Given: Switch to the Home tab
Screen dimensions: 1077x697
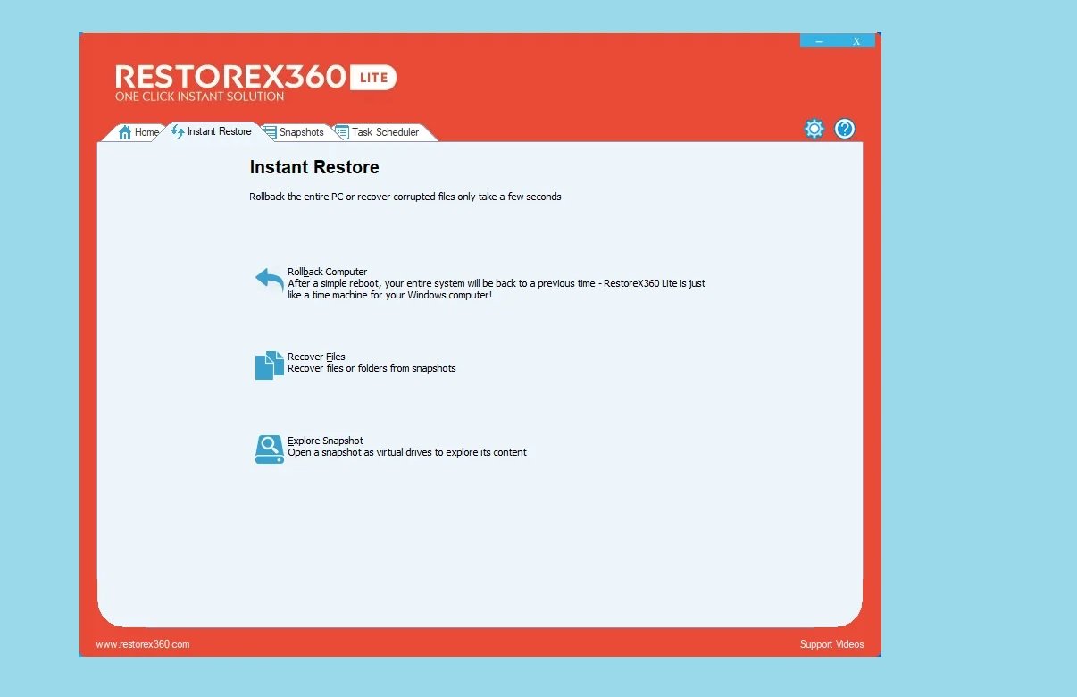Looking at the screenshot, I should tap(138, 132).
